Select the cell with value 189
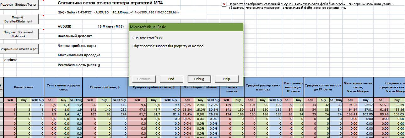405x138 pixels. tap(276, 114)
